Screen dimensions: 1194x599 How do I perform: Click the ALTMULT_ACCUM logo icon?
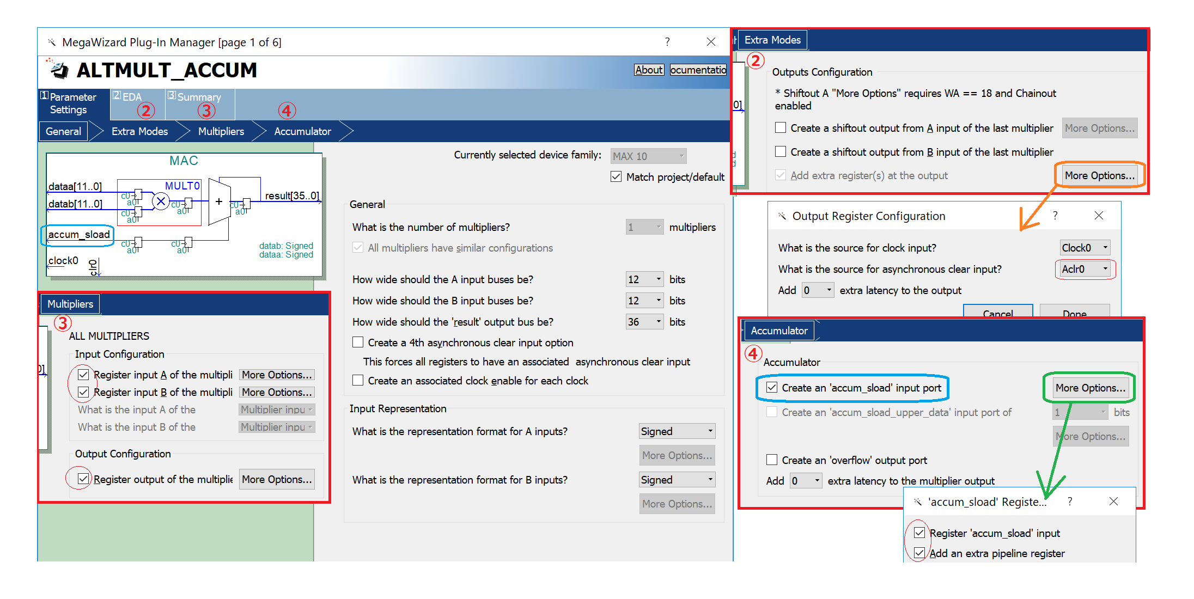59,70
